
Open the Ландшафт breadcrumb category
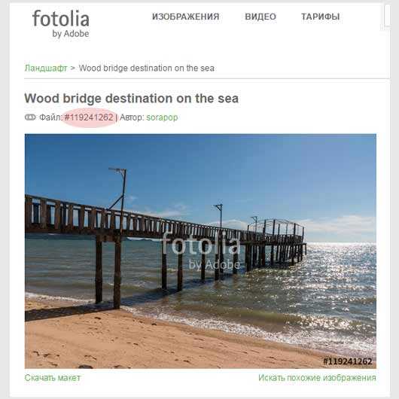click(46, 69)
